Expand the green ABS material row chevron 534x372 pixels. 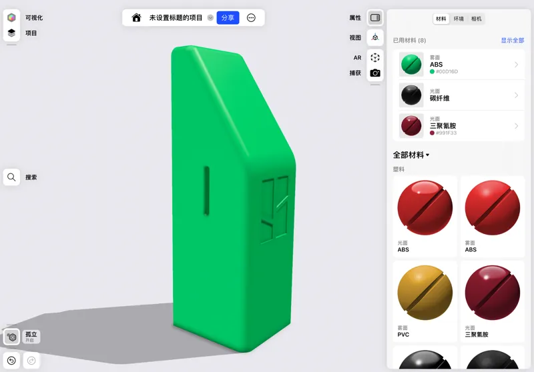(x=516, y=64)
